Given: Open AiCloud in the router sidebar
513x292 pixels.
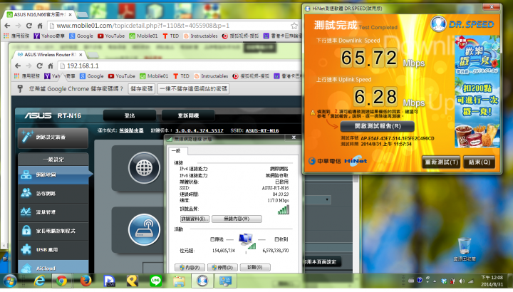Looking at the screenshot, I should [53, 267].
